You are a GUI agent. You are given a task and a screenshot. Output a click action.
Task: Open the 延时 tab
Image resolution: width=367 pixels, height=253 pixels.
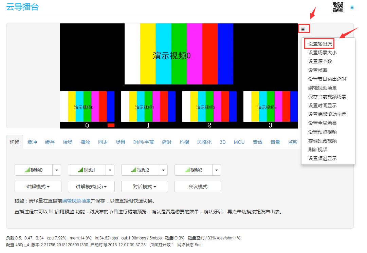[167, 142]
